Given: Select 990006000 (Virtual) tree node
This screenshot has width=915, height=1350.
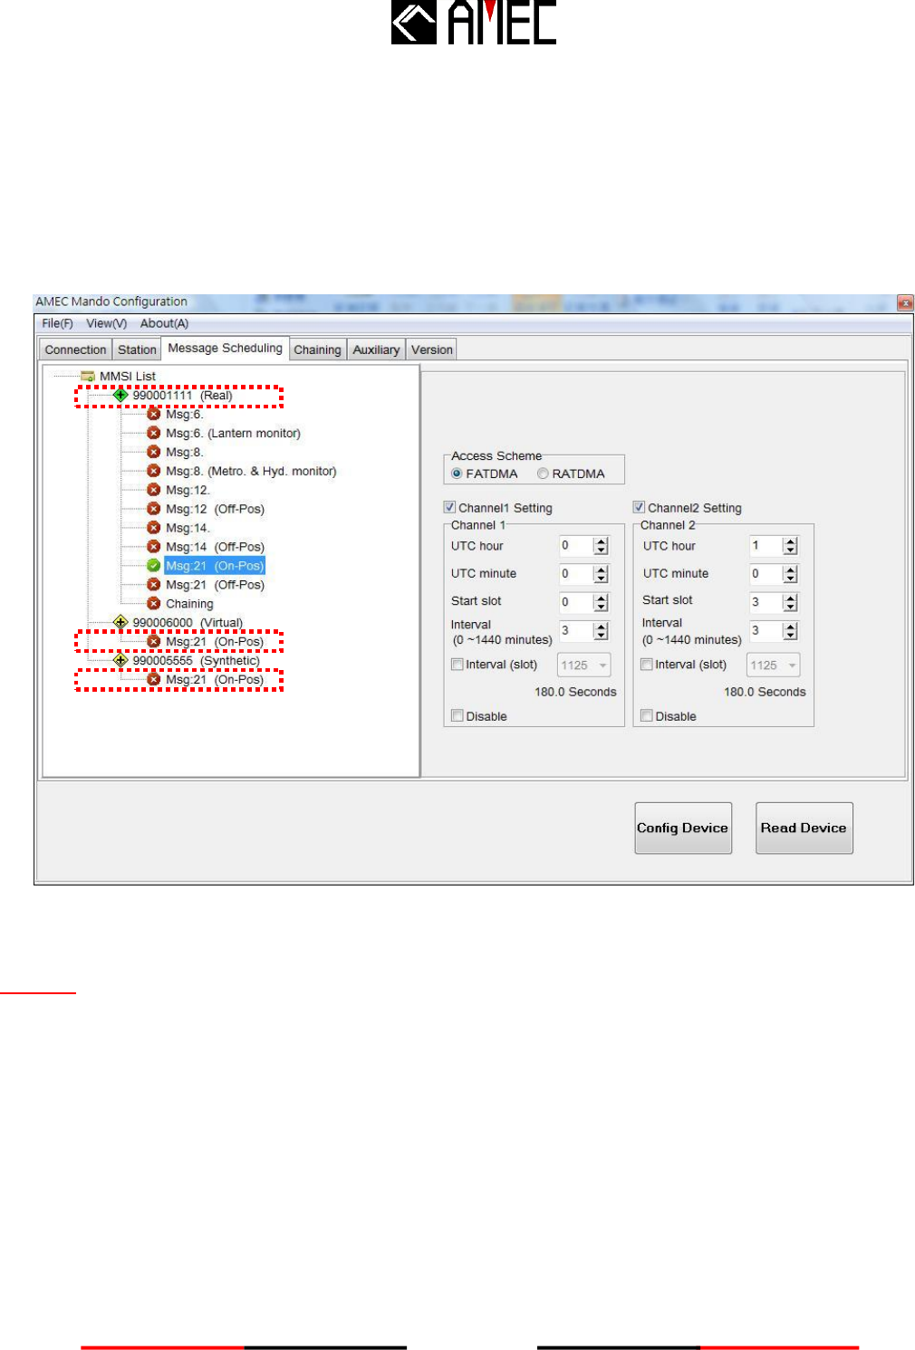Looking at the screenshot, I should (188, 622).
